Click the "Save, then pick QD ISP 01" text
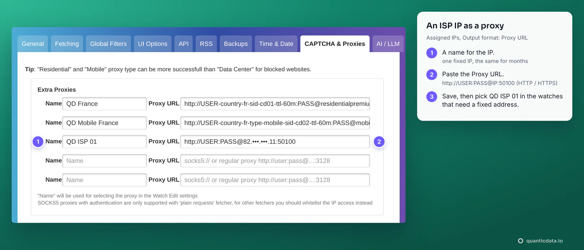The image size is (584, 250). (502, 100)
